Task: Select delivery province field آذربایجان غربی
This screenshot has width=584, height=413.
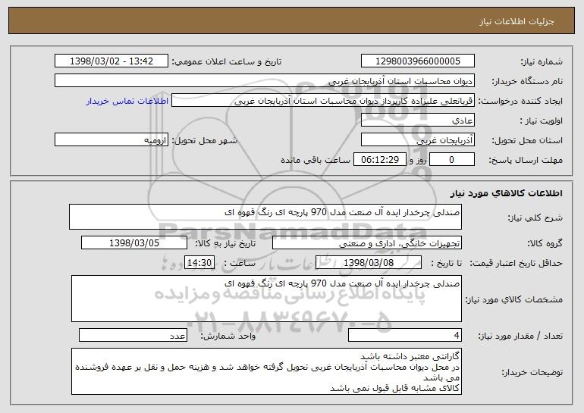Action: (417, 140)
